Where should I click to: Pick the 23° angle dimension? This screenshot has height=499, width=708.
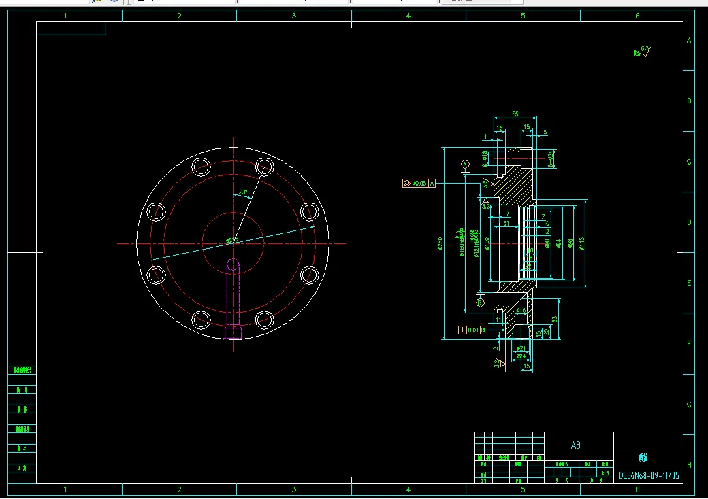click(243, 192)
